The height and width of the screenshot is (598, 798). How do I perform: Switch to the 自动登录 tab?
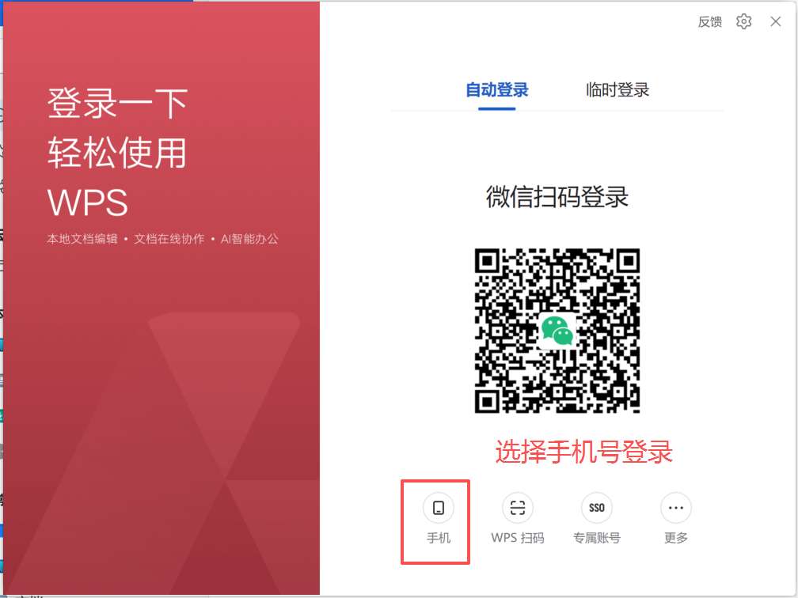[496, 90]
